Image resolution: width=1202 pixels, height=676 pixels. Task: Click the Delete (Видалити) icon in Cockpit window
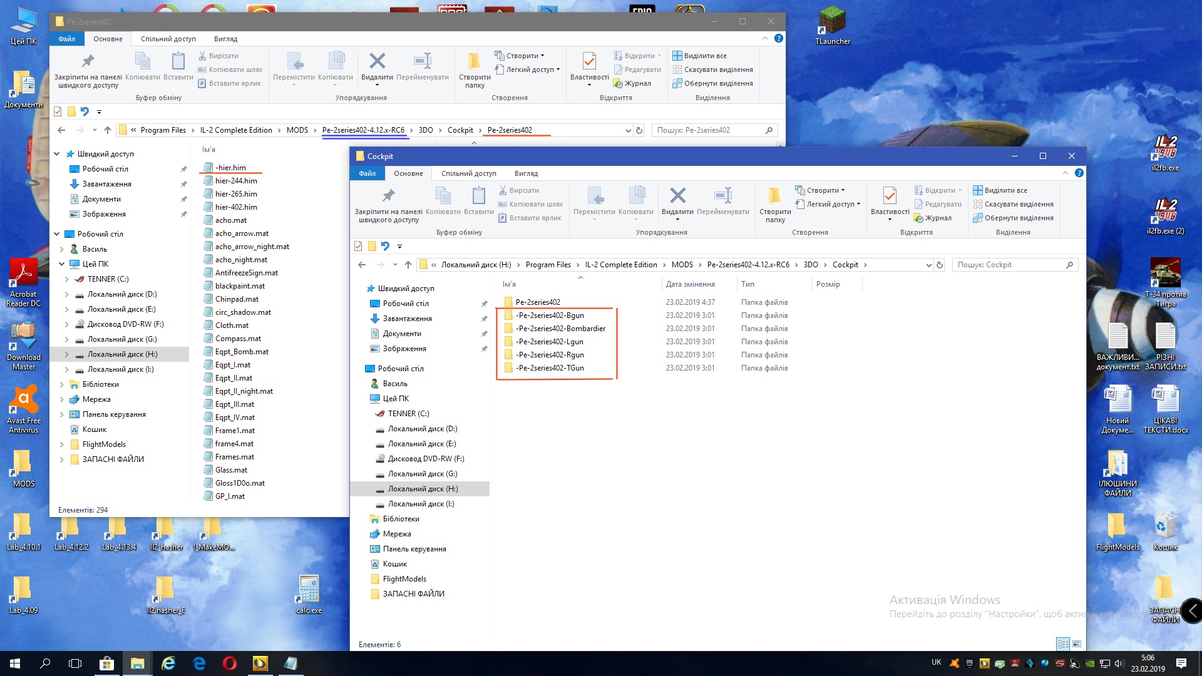(677, 197)
